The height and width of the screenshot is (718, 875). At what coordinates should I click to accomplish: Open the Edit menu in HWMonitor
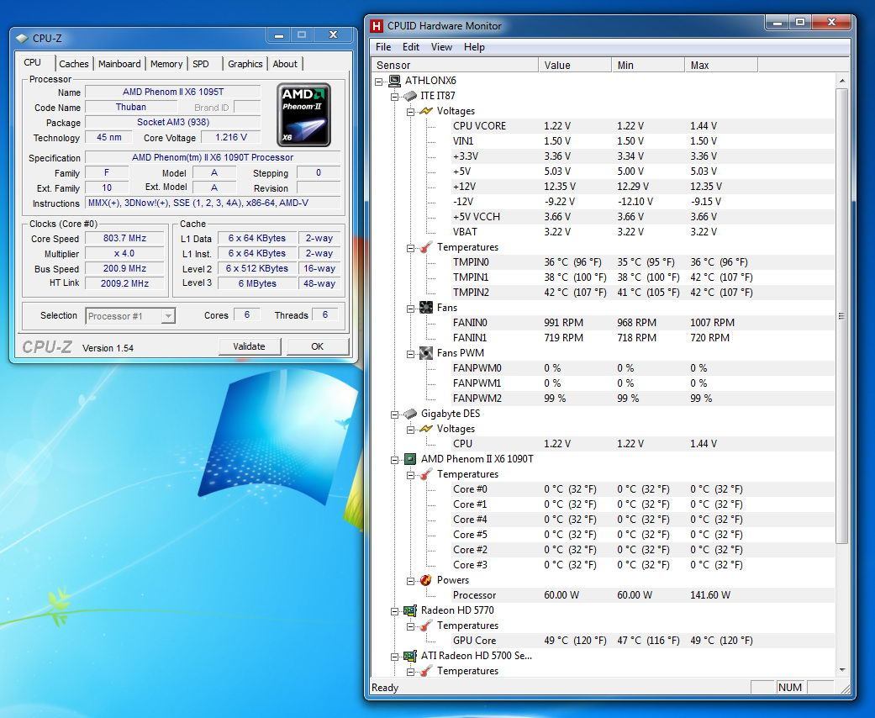[411, 47]
